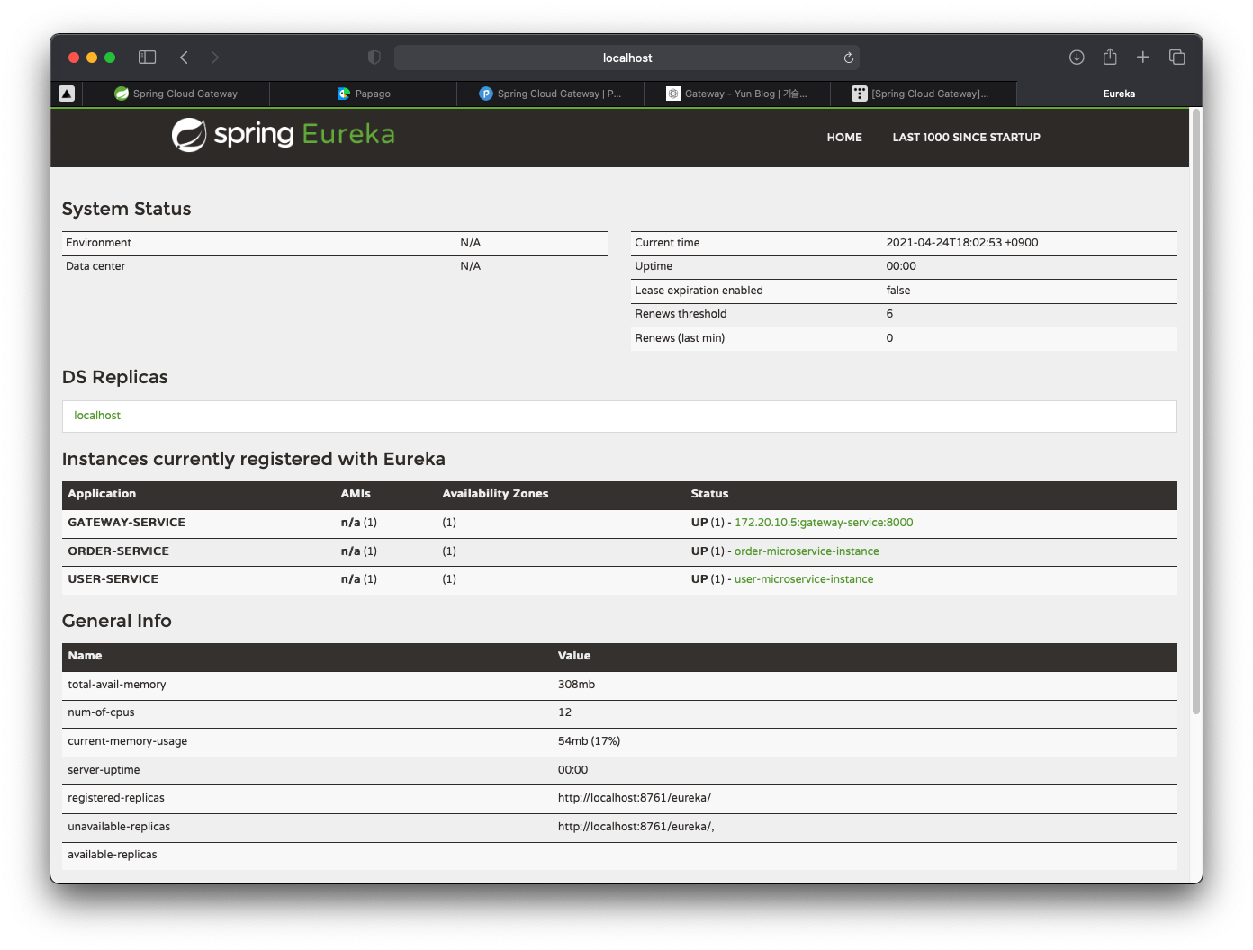Switch to the Spring Cloud Gateway tab

(x=176, y=94)
